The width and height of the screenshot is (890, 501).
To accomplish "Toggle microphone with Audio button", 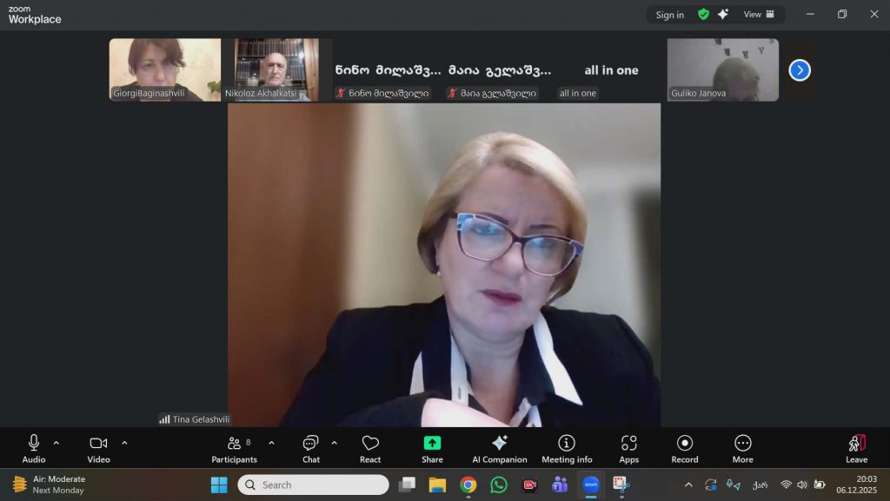I will point(34,448).
